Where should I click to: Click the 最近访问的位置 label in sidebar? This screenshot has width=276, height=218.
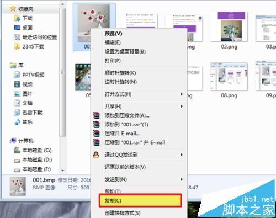pos(40,37)
